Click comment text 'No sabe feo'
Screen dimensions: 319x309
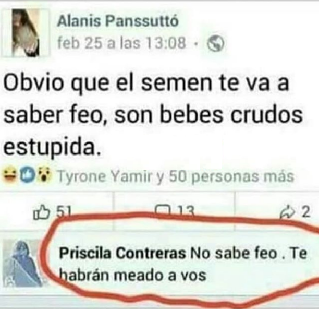tap(234, 254)
